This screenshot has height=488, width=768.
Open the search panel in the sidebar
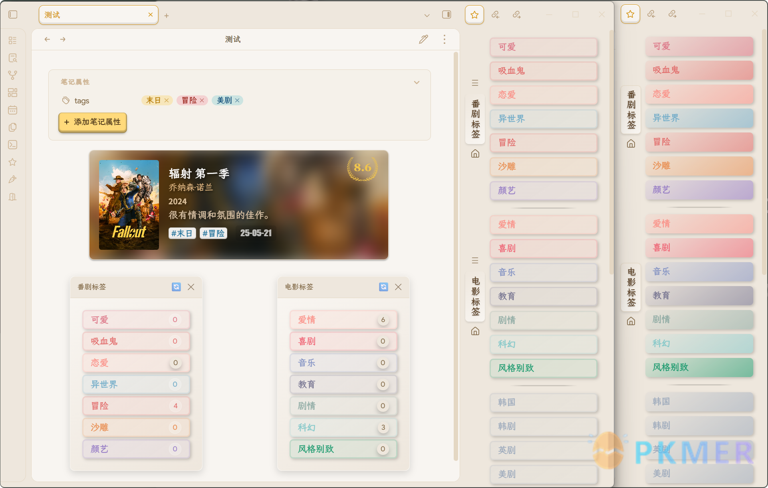tap(13, 58)
